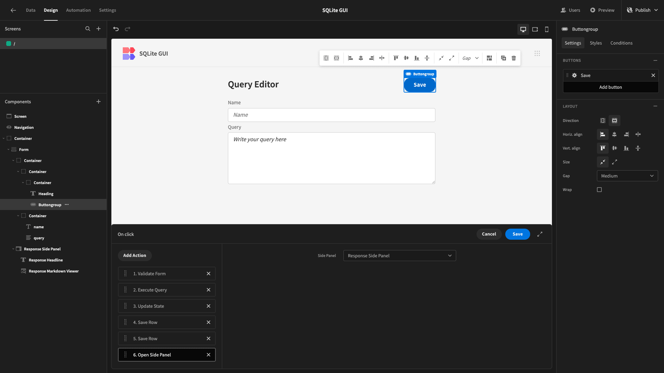Switch to the Styles tab
664x373 pixels.
(x=596, y=43)
